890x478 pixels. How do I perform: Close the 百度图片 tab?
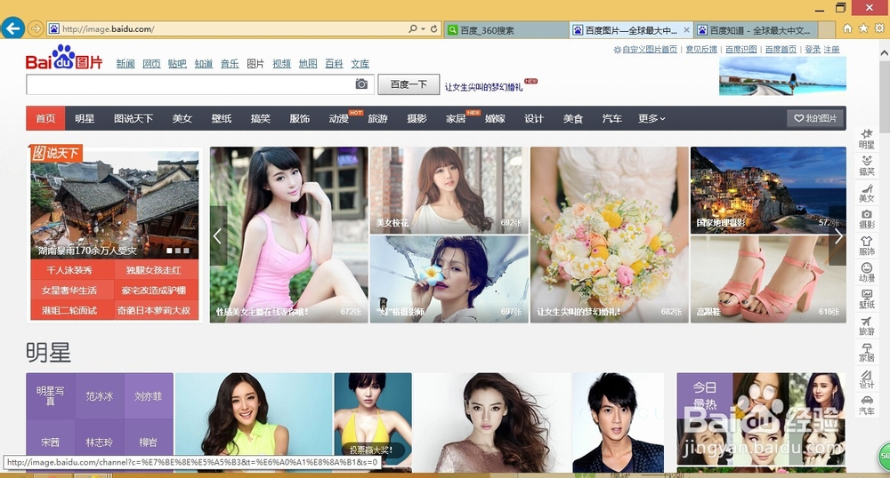[x=686, y=30]
